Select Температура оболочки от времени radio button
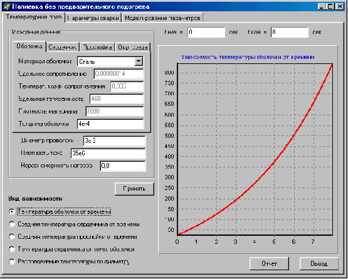The image size is (348, 279). click(12, 211)
